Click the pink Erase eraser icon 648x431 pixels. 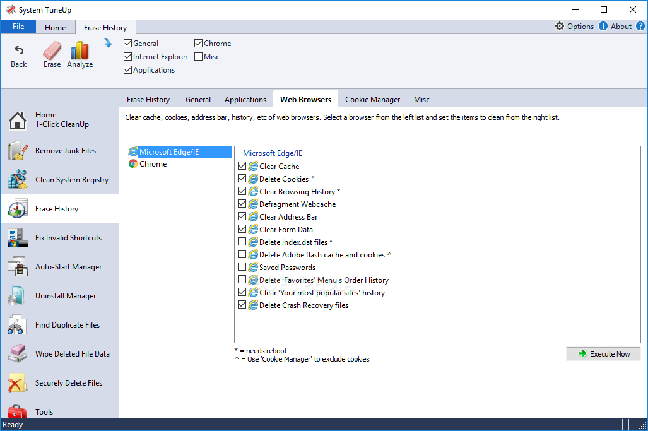[x=52, y=50]
